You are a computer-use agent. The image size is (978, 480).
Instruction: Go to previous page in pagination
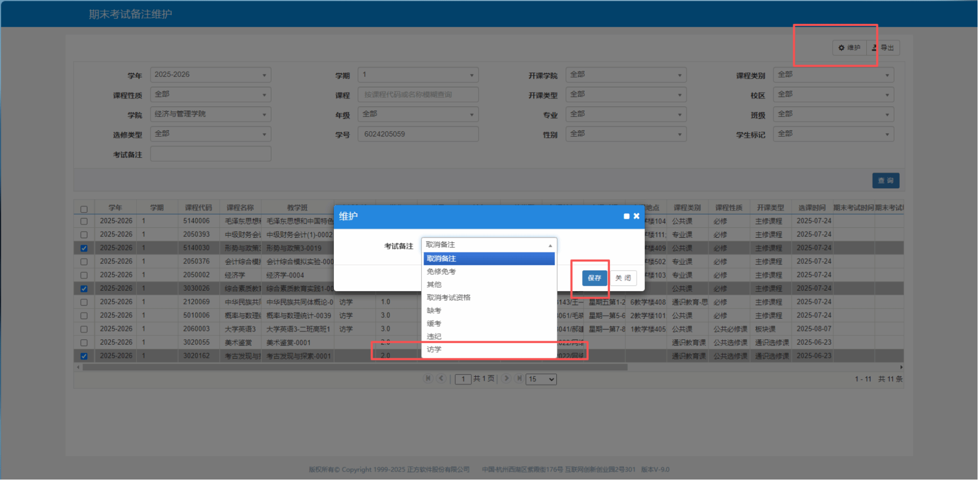tap(441, 378)
